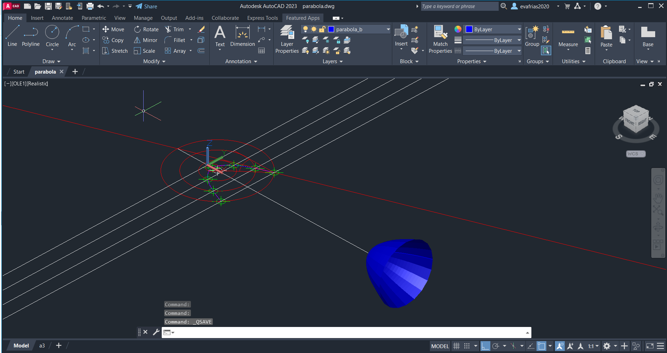This screenshot has width=667, height=353.
Task: Click the Move tool icon
Action: pos(106,30)
